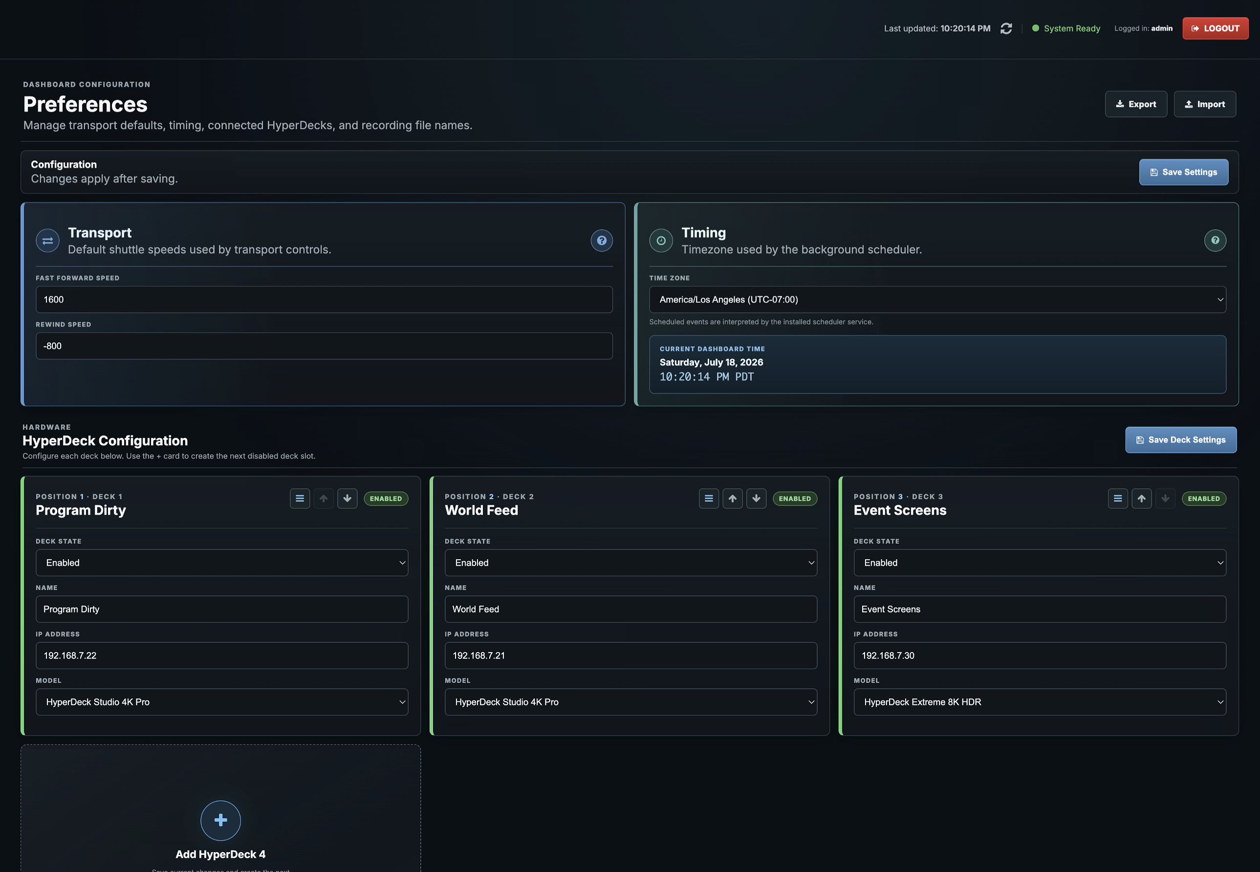Edit the Event Screens name field

tap(1040, 609)
